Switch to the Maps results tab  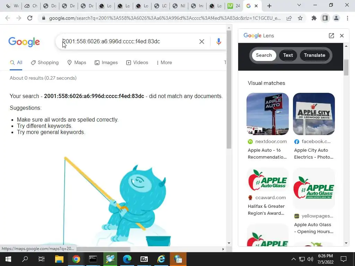click(x=77, y=62)
